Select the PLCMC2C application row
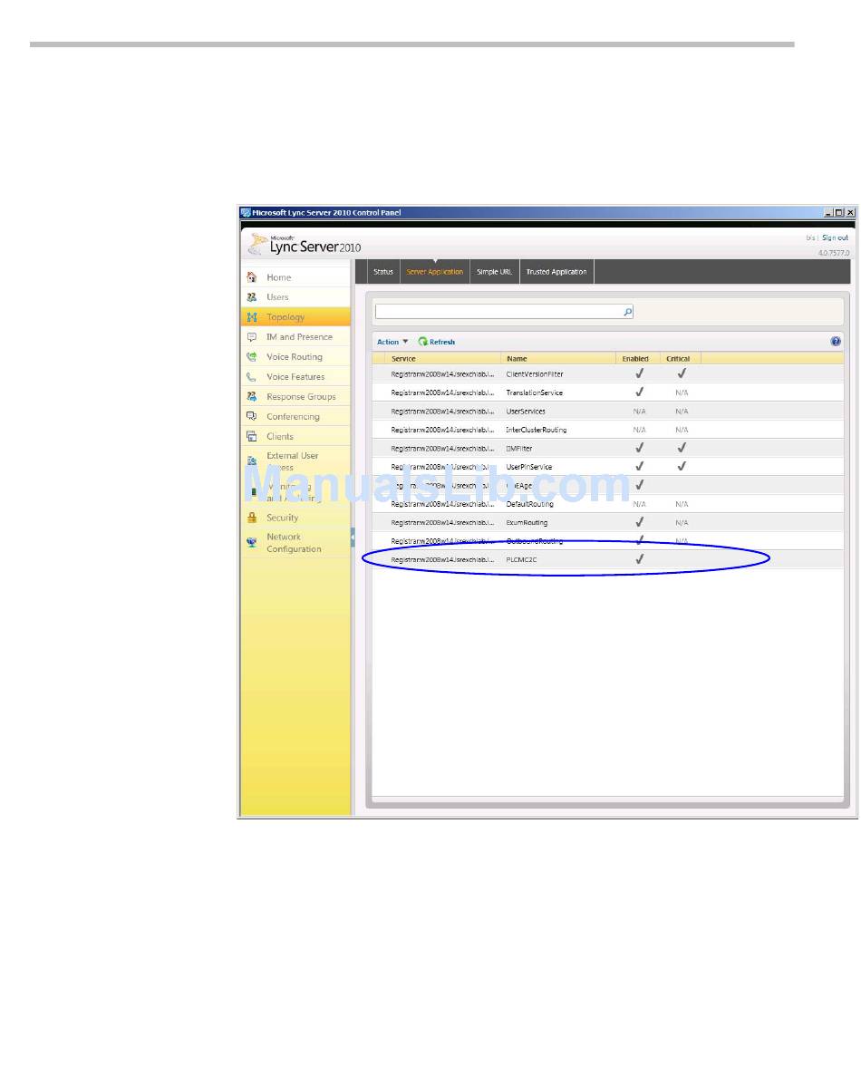 tap(607, 559)
